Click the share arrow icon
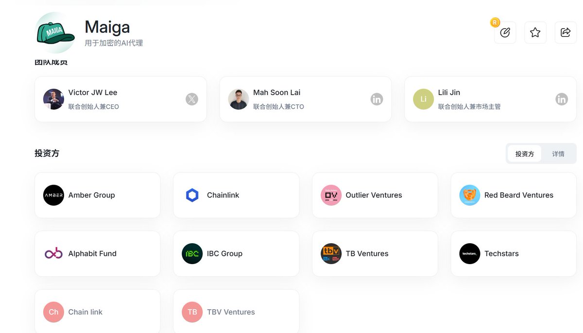The width and height of the screenshot is (583, 333). click(x=566, y=33)
